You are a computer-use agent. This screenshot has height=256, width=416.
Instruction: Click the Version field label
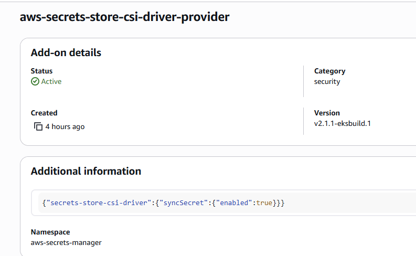(327, 113)
